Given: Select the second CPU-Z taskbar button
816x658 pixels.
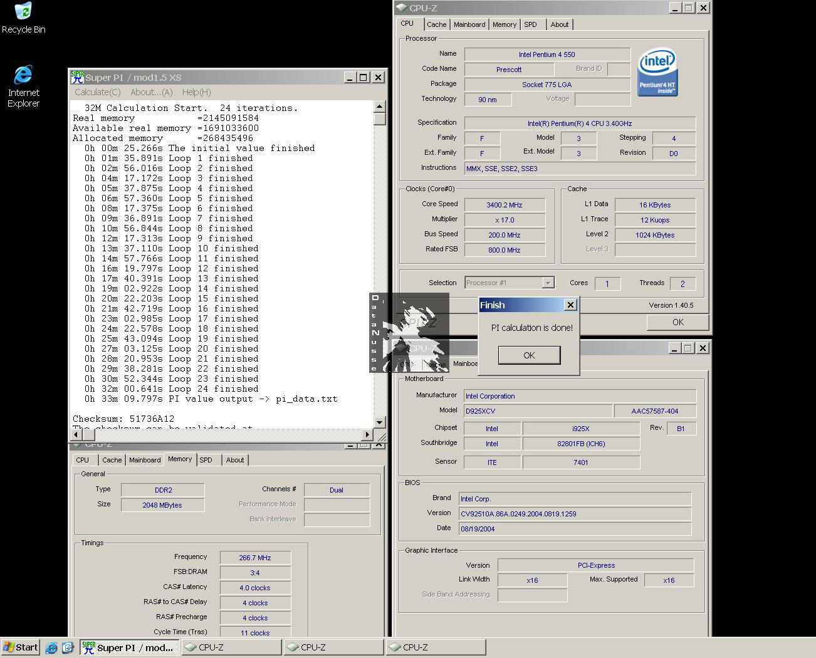Looking at the screenshot, I should [333, 647].
